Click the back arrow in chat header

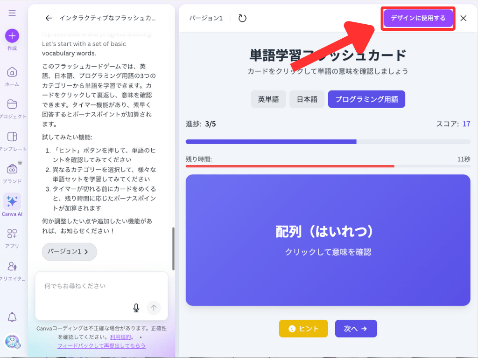[49, 18]
